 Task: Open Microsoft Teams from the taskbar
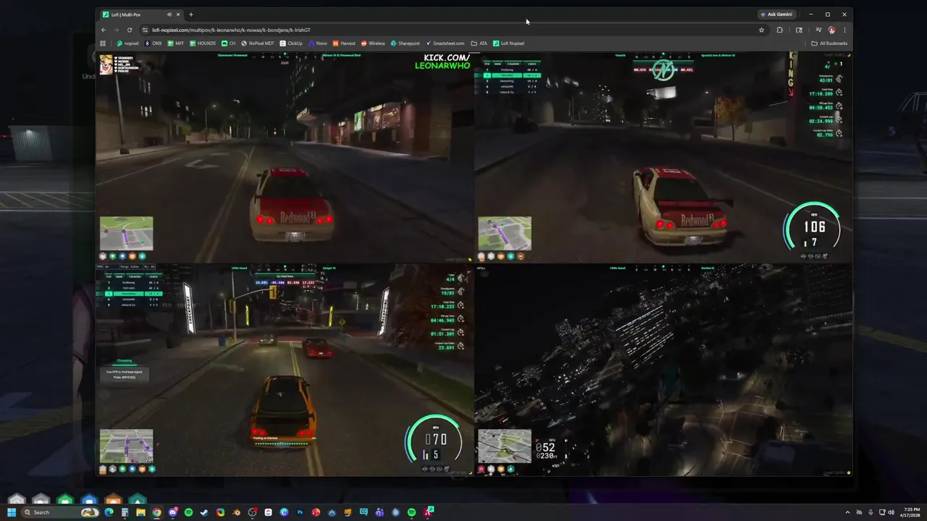click(x=379, y=512)
